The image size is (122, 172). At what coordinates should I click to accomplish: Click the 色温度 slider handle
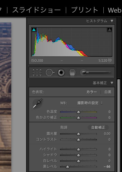pyautogui.click(x=78, y=112)
